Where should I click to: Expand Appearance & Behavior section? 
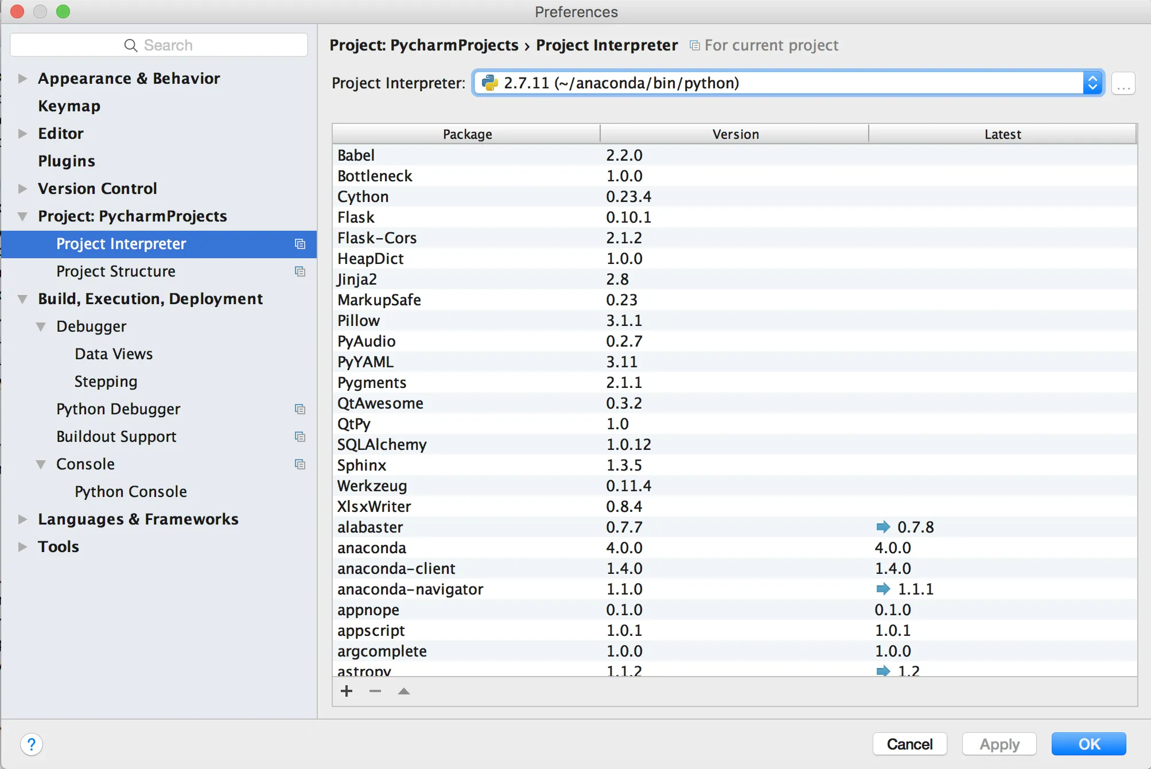tap(22, 79)
